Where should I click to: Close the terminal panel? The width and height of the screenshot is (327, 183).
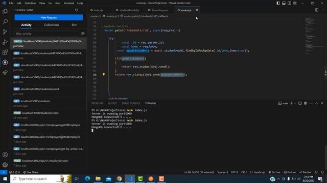coord(322,103)
